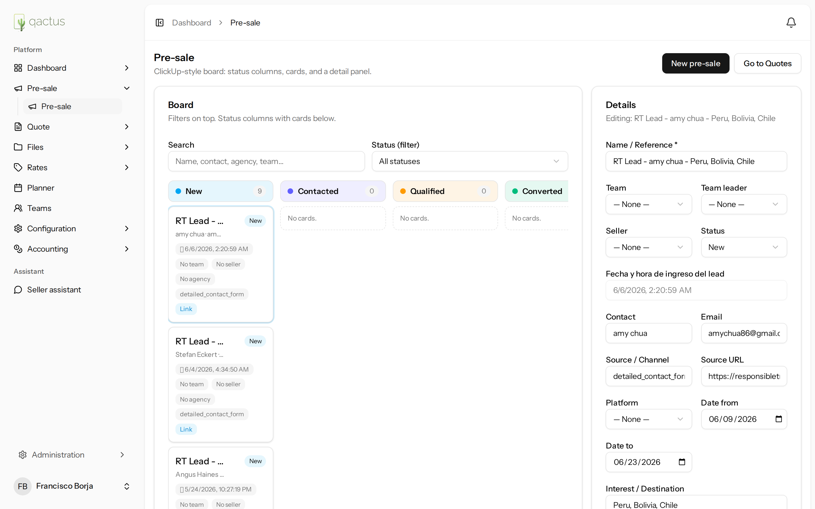The height and width of the screenshot is (509, 815).
Task: Open the Status dropdown showing New
Action: (744, 247)
